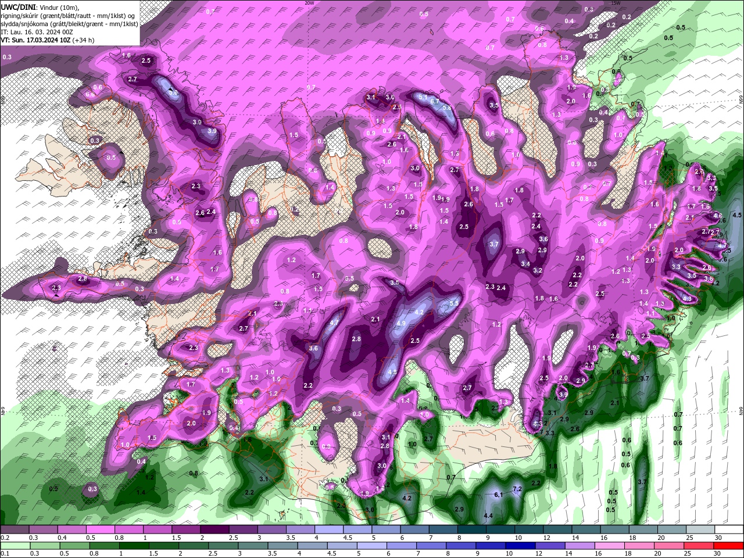744x558 pixels.
Task: Click the 15W longitude label
Action: (x=616, y=3)
